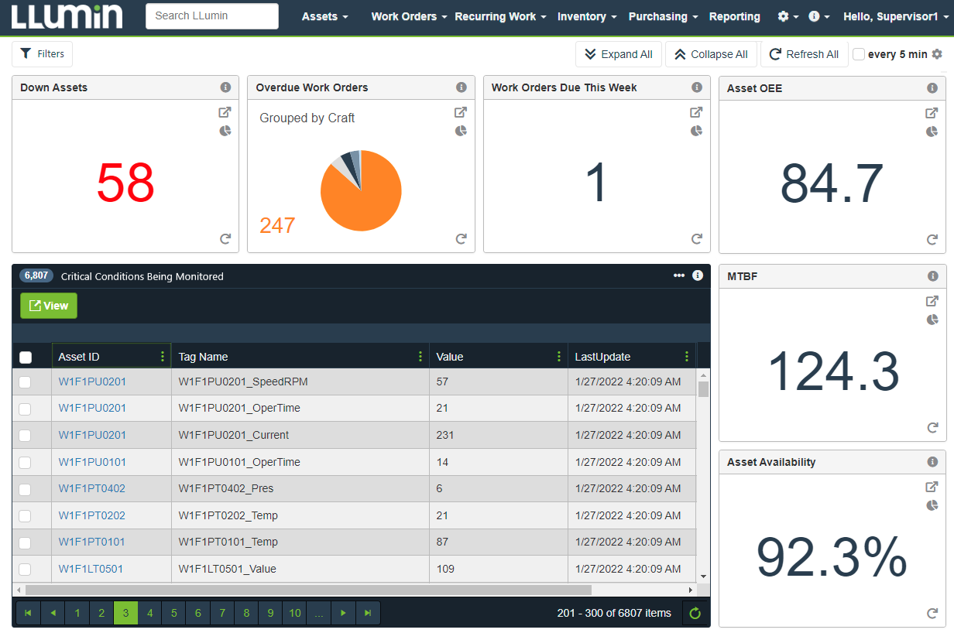Open auto-refresh settings via gear icon
The width and height of the screenshot is (954, 633).
(936, 54)
